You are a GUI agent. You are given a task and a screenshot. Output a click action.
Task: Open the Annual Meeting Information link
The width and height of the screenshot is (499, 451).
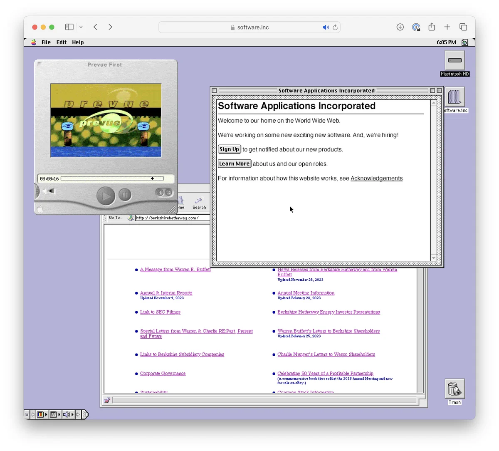click(306, 293)
